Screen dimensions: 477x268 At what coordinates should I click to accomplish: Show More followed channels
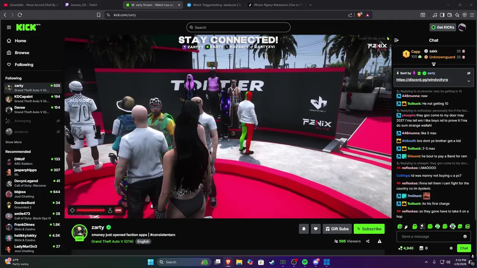point(13,142)
